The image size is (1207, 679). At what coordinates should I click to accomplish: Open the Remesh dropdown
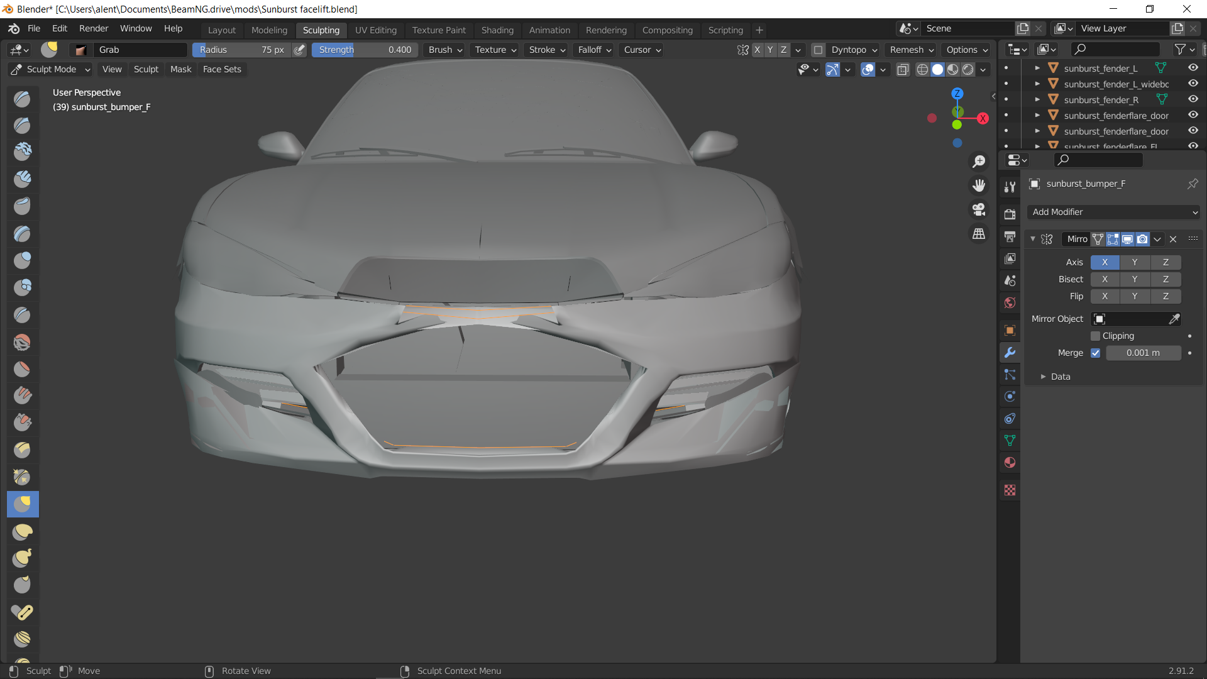click(x=912, y=50)
